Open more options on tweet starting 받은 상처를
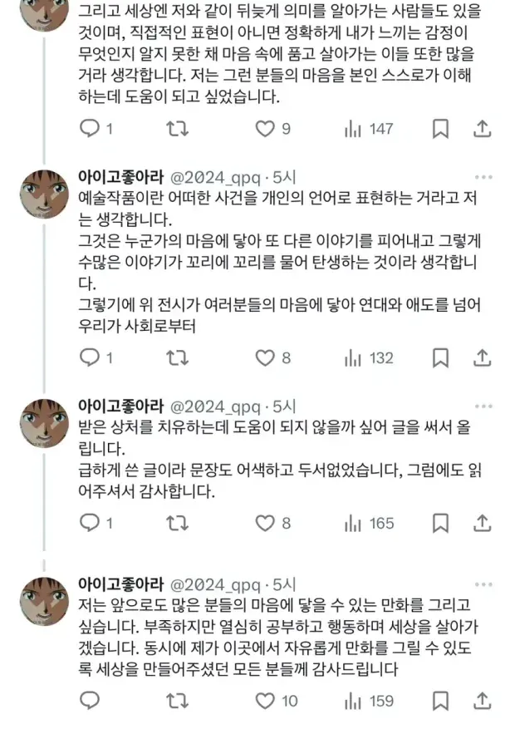 482,406
